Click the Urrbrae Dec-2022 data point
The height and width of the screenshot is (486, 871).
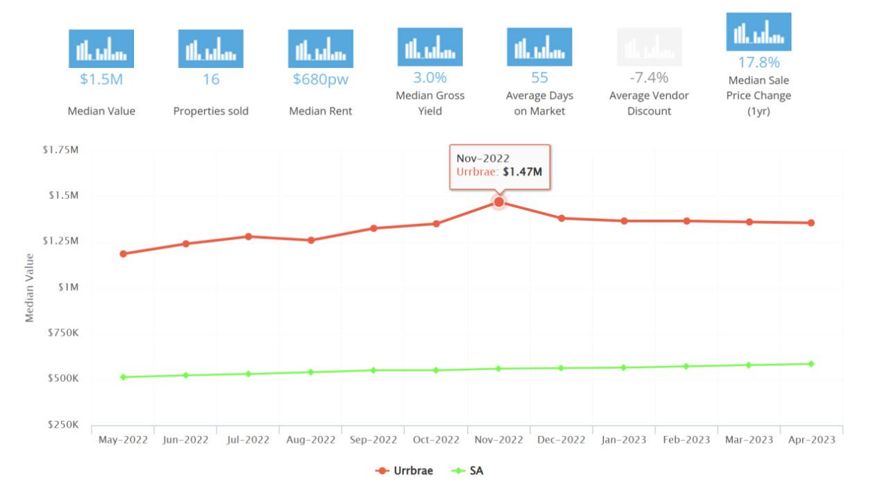[561, 218]
